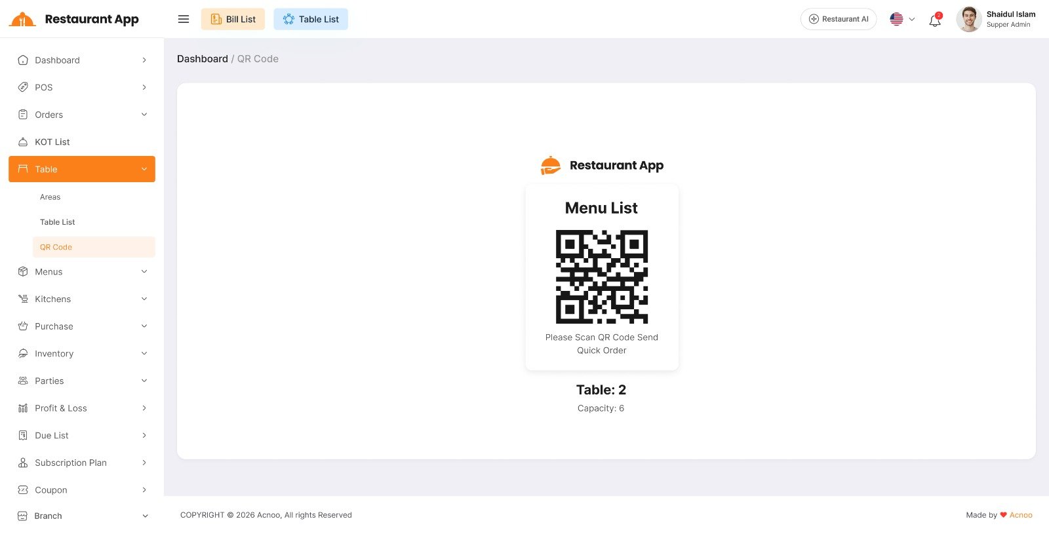Click the Due List icon
The width and height of the screenshot is (1049, 534).
(x=23, y=436)
